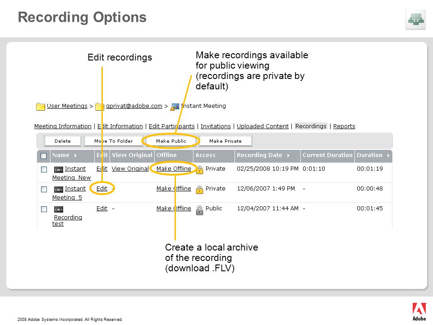Screen dimensions: 433x325
Task: Click the lock icon on the 02/25/2008 row
Action: click(199, 169)
